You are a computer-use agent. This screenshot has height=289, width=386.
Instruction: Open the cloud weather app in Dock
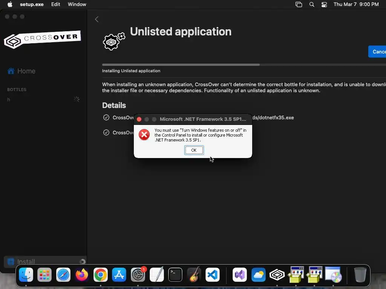259,275
